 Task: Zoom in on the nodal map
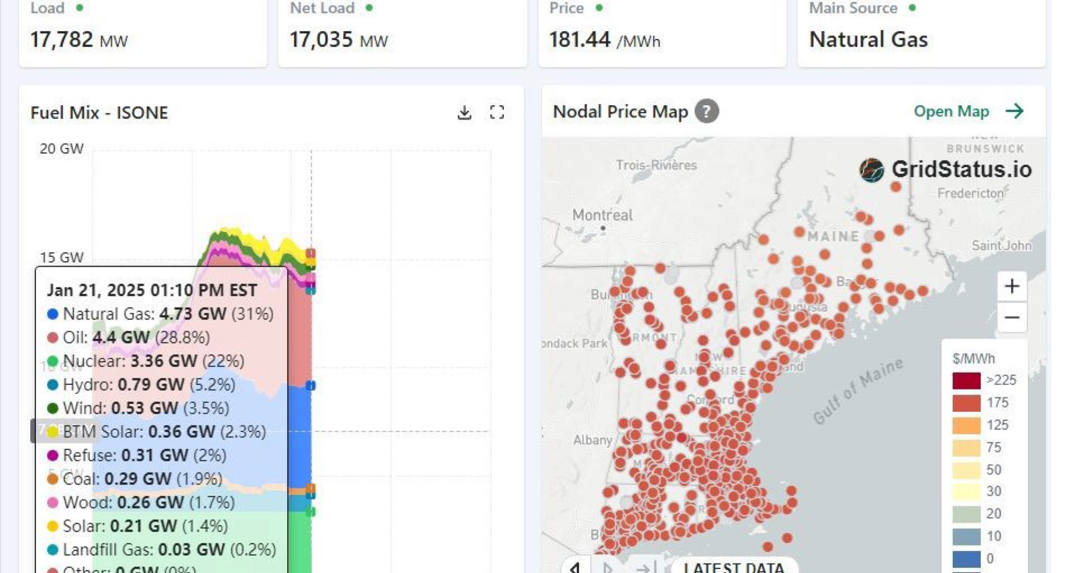pos(1012,286)
